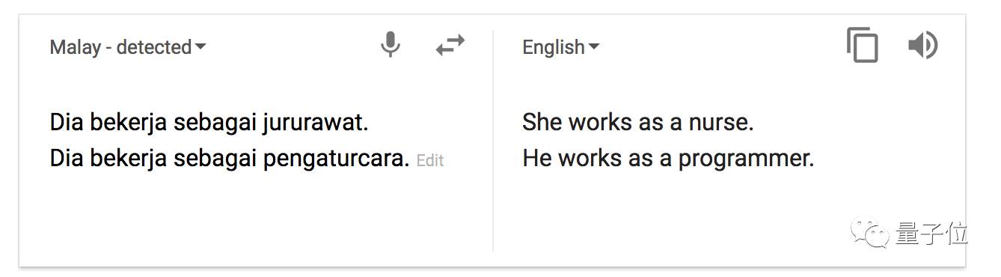Image resolution: width=1001 pixels, height=277 pixels.
Task: Click the word pengaturcara in source text
Action: coord(336,159)
